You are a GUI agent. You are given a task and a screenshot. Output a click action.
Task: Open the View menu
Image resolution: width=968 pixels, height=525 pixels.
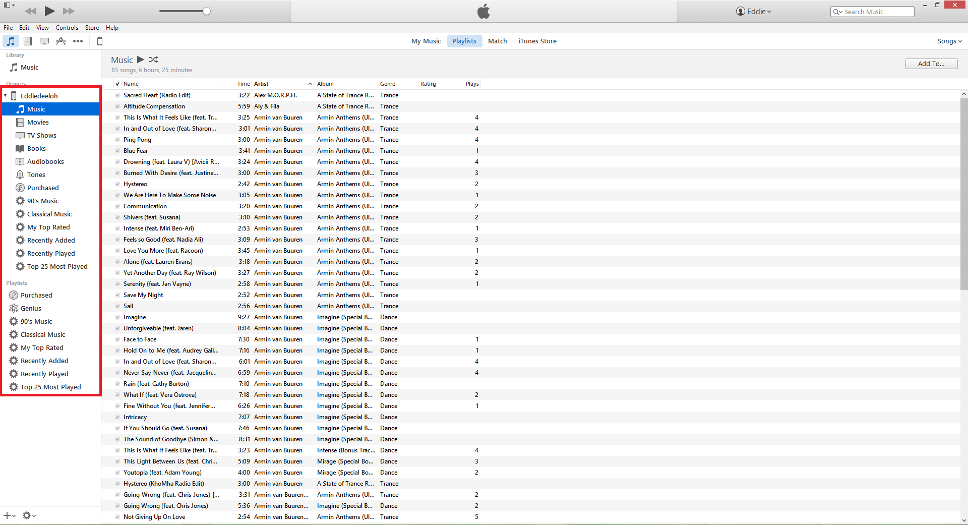tap(42, 28)
